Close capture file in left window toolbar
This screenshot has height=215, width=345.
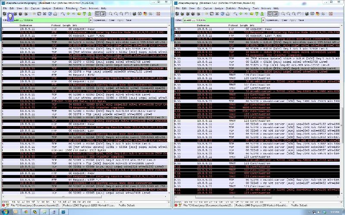click(44, 14)
